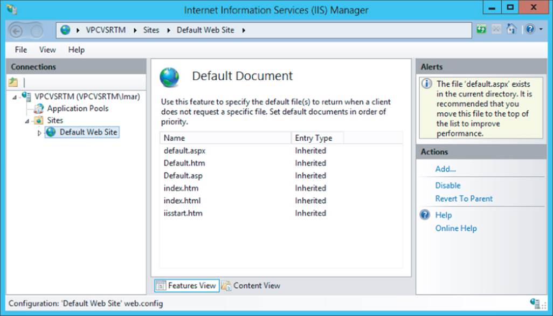The height and width of the screenshot is (316, 553).
Task: Open dropdown arrow before VPCVSRTM breadcrumb
Action: (x=78, y=30)
